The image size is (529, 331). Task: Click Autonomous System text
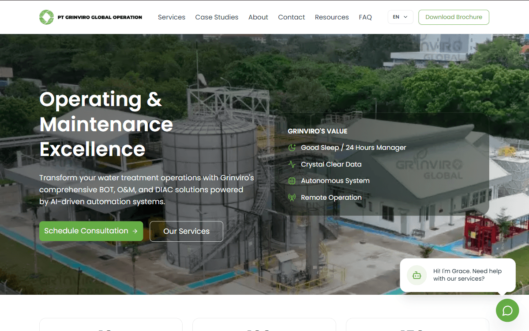point(335,181)
